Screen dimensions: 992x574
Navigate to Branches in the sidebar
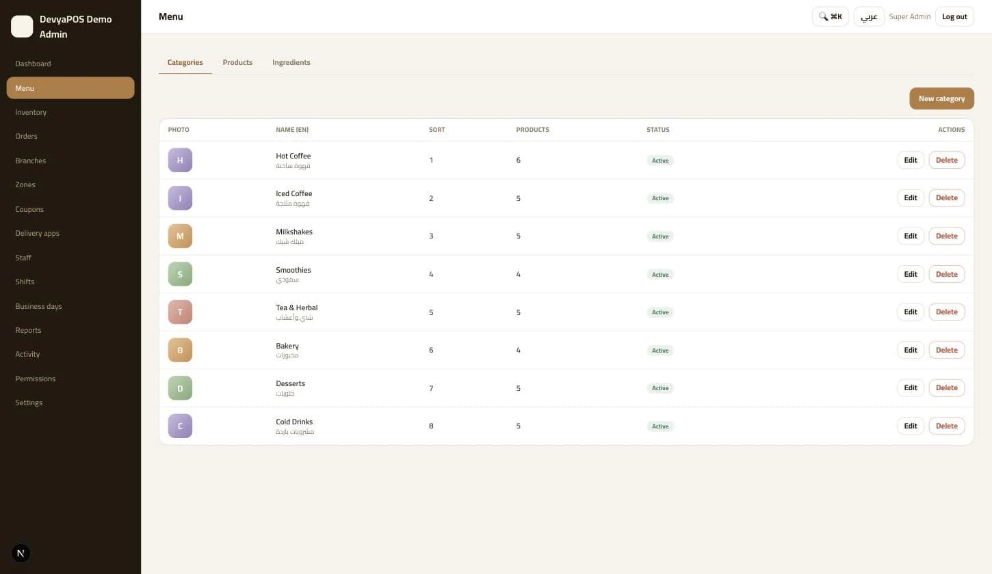tap(70, 161)
